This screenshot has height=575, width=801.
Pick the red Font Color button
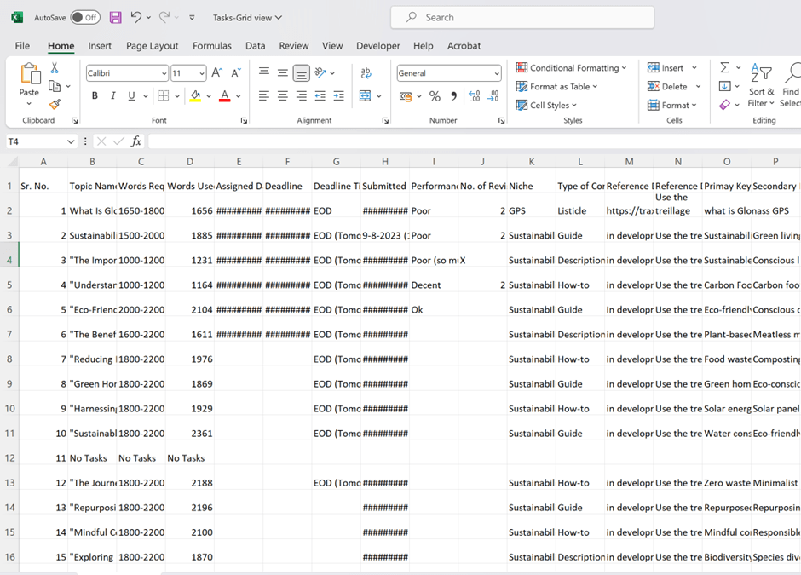pyautogui.click(x=225, y=95)
